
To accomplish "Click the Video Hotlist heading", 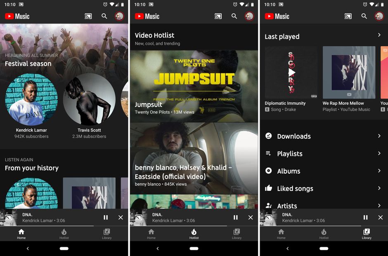I will click(x=154, y=35).
